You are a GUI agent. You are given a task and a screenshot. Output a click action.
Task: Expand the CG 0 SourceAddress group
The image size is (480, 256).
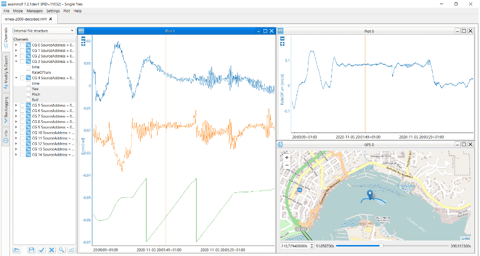pyautogui.click(x=16, y=45)
